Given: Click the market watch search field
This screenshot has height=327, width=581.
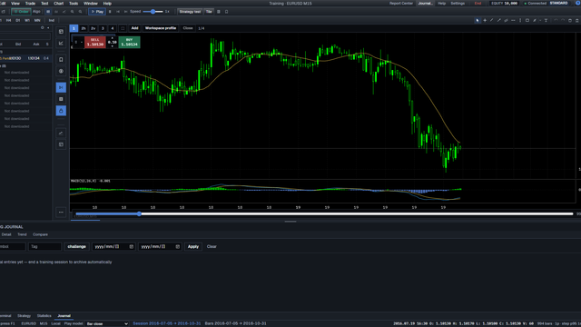Looking at the screenshot, I should pos(25,36).
